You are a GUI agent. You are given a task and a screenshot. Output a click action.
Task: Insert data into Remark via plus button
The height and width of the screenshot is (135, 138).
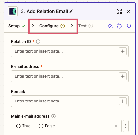coord(123,101)
